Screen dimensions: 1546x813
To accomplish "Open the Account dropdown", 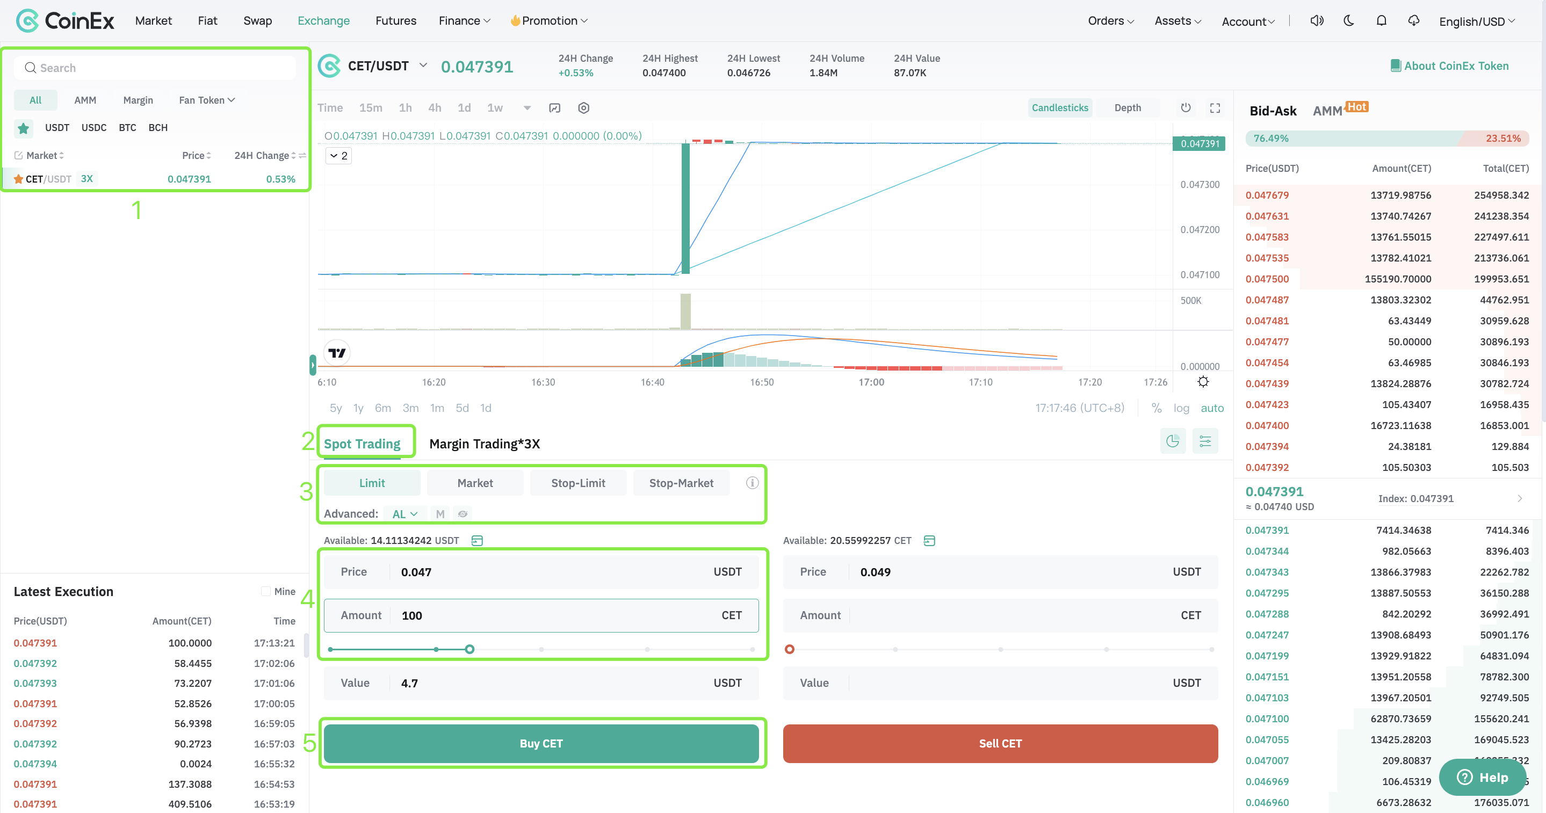I will [1248, 21].
